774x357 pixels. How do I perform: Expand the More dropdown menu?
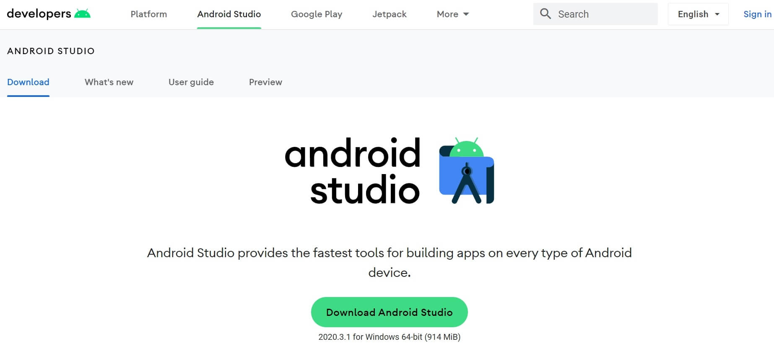[453, 14]
